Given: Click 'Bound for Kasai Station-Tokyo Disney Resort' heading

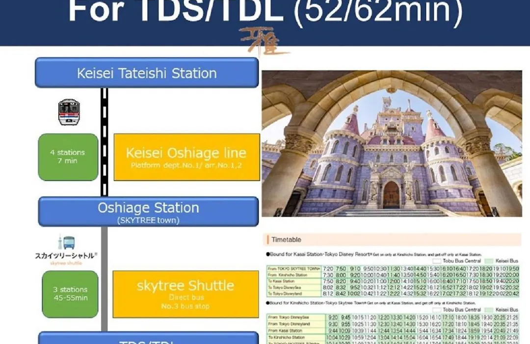Looking at the screenshot, I should (x=319, y=254).
